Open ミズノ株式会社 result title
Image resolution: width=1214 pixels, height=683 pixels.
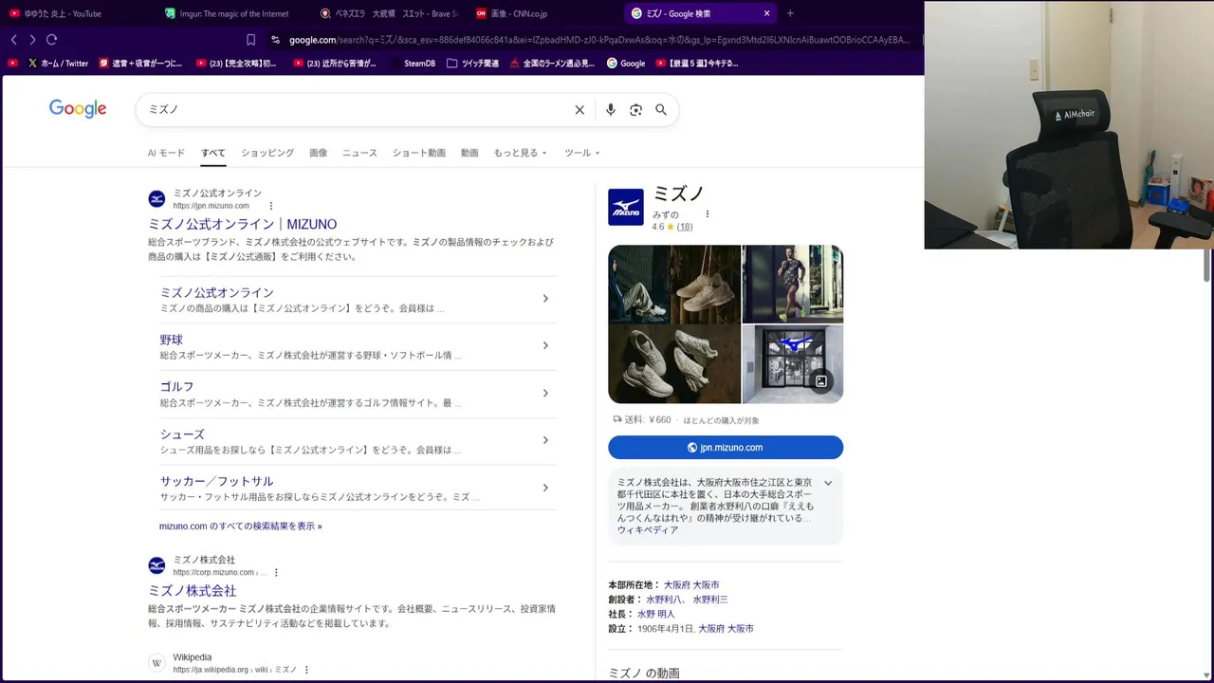192,591
